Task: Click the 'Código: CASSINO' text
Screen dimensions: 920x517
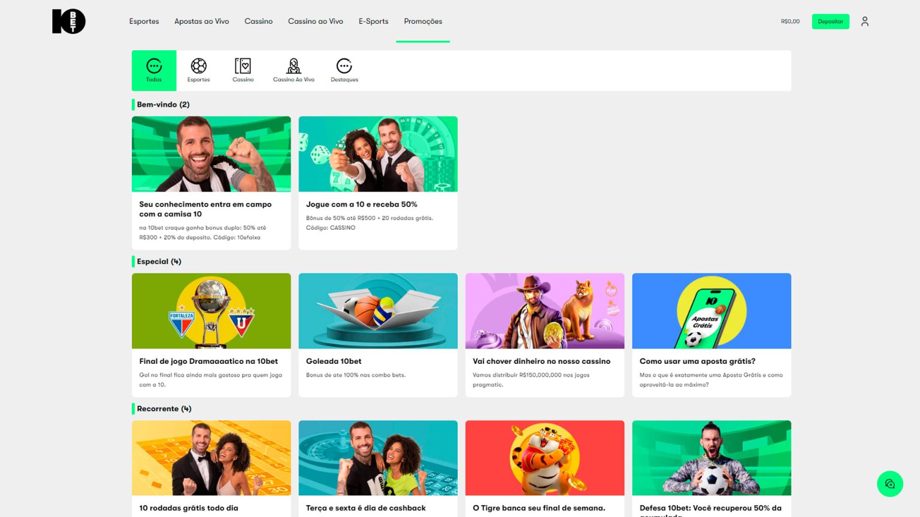Action: click(x=331, y=228)
